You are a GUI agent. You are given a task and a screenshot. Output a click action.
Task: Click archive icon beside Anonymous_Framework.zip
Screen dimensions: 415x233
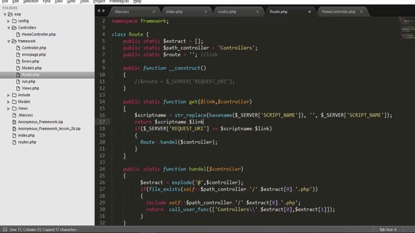(14, 122)
